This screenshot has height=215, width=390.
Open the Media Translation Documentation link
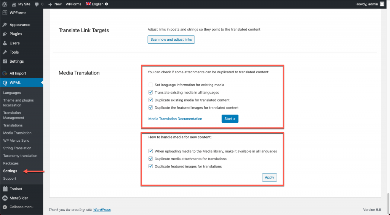[175, 119]
